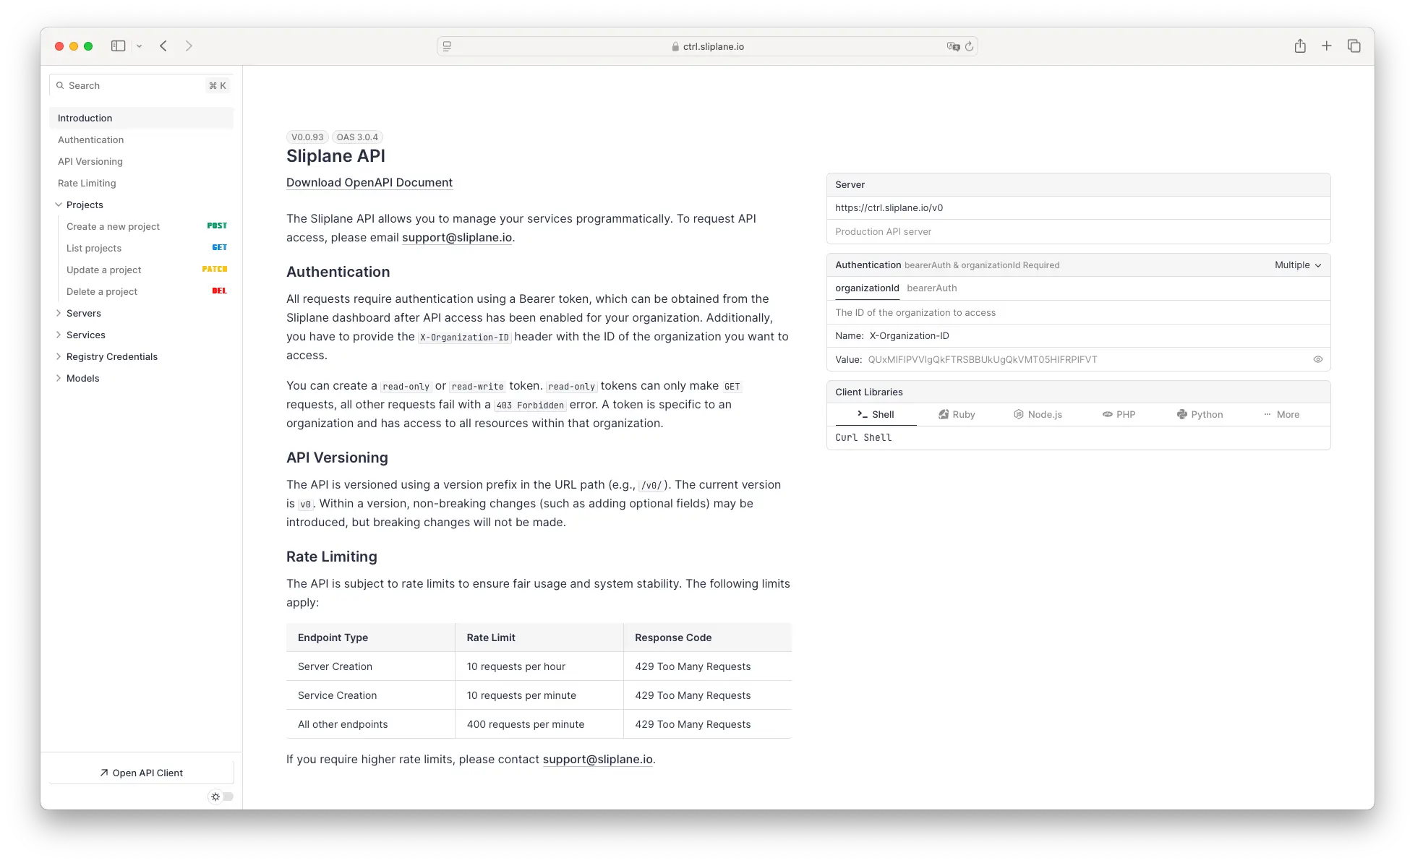Toggle the Safari sidebar icon
The width and height of the screenshot is (1415, 863).
coord(118,46)
